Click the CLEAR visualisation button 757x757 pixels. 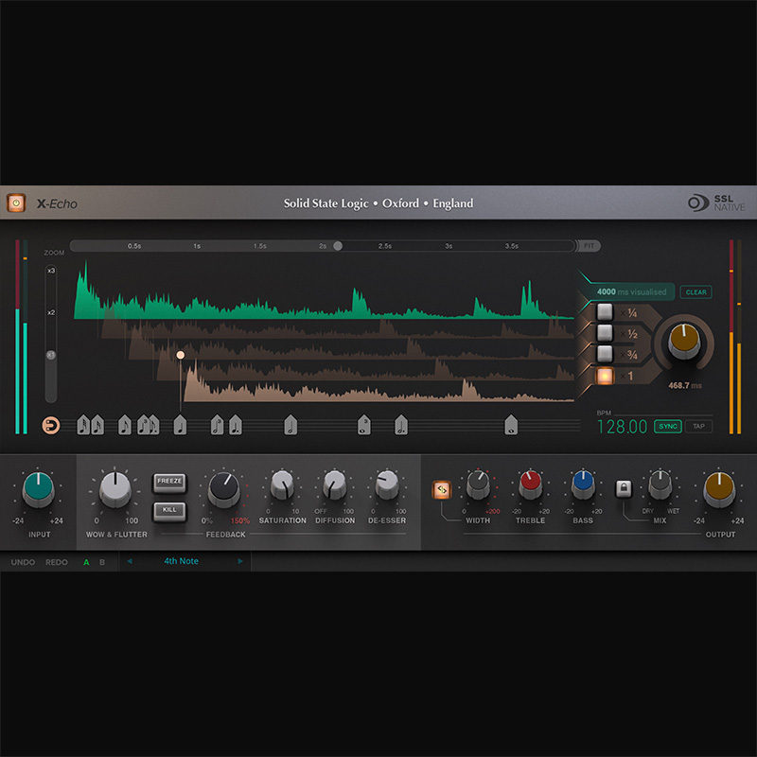[x=695, y=292]
